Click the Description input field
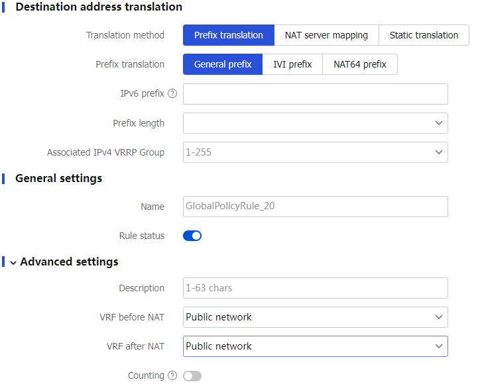This screenshot has height=386, width=478. click(316, 288)
